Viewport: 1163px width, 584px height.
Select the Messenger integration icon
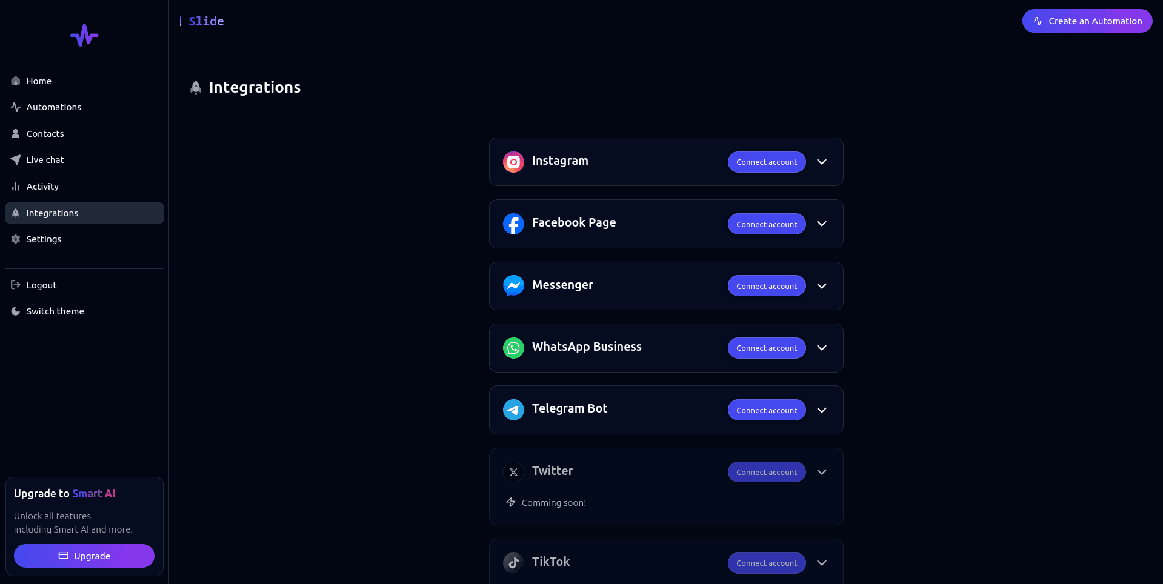(x=513, y=285)
